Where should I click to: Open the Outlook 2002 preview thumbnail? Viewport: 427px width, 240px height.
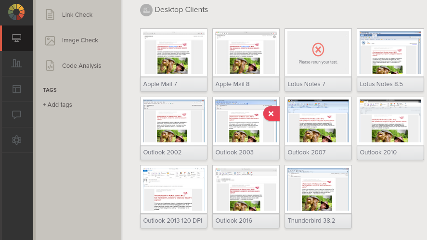click(x=174, y=121)
